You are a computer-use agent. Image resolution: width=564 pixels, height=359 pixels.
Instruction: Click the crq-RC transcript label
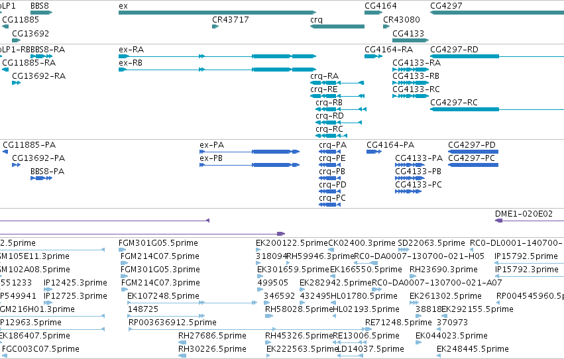329,129
